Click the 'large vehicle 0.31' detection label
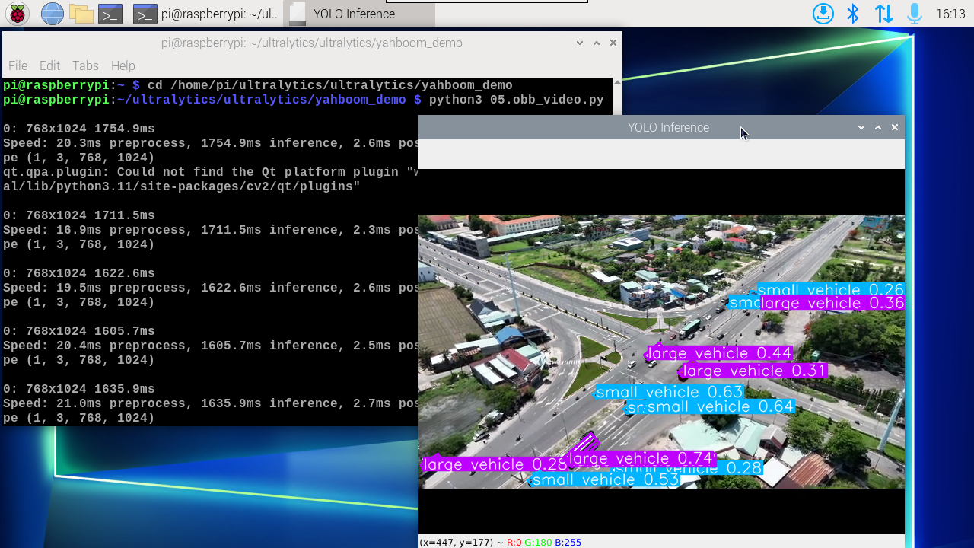Viewport: 974px width, 548px height. coord(754,371)
